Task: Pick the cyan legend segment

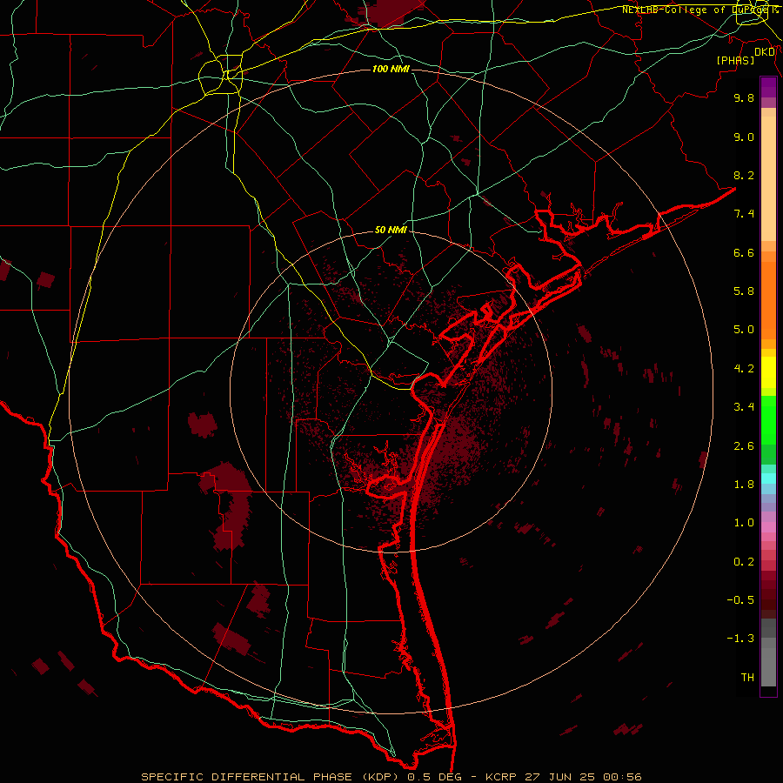Action: coord(768,478)
